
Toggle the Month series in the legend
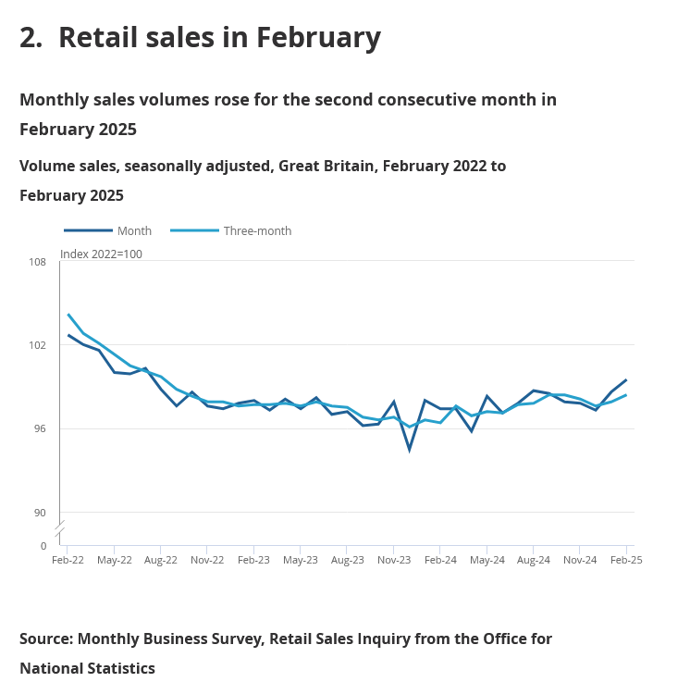click(134, 231)
